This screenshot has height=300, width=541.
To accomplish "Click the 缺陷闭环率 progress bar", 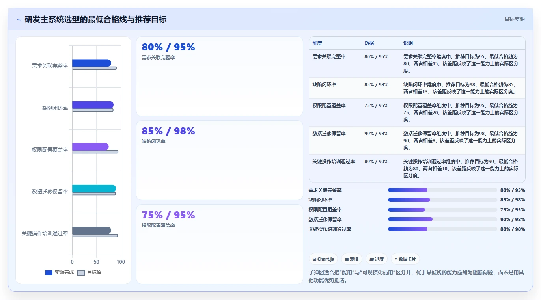I will coord(442,200).
